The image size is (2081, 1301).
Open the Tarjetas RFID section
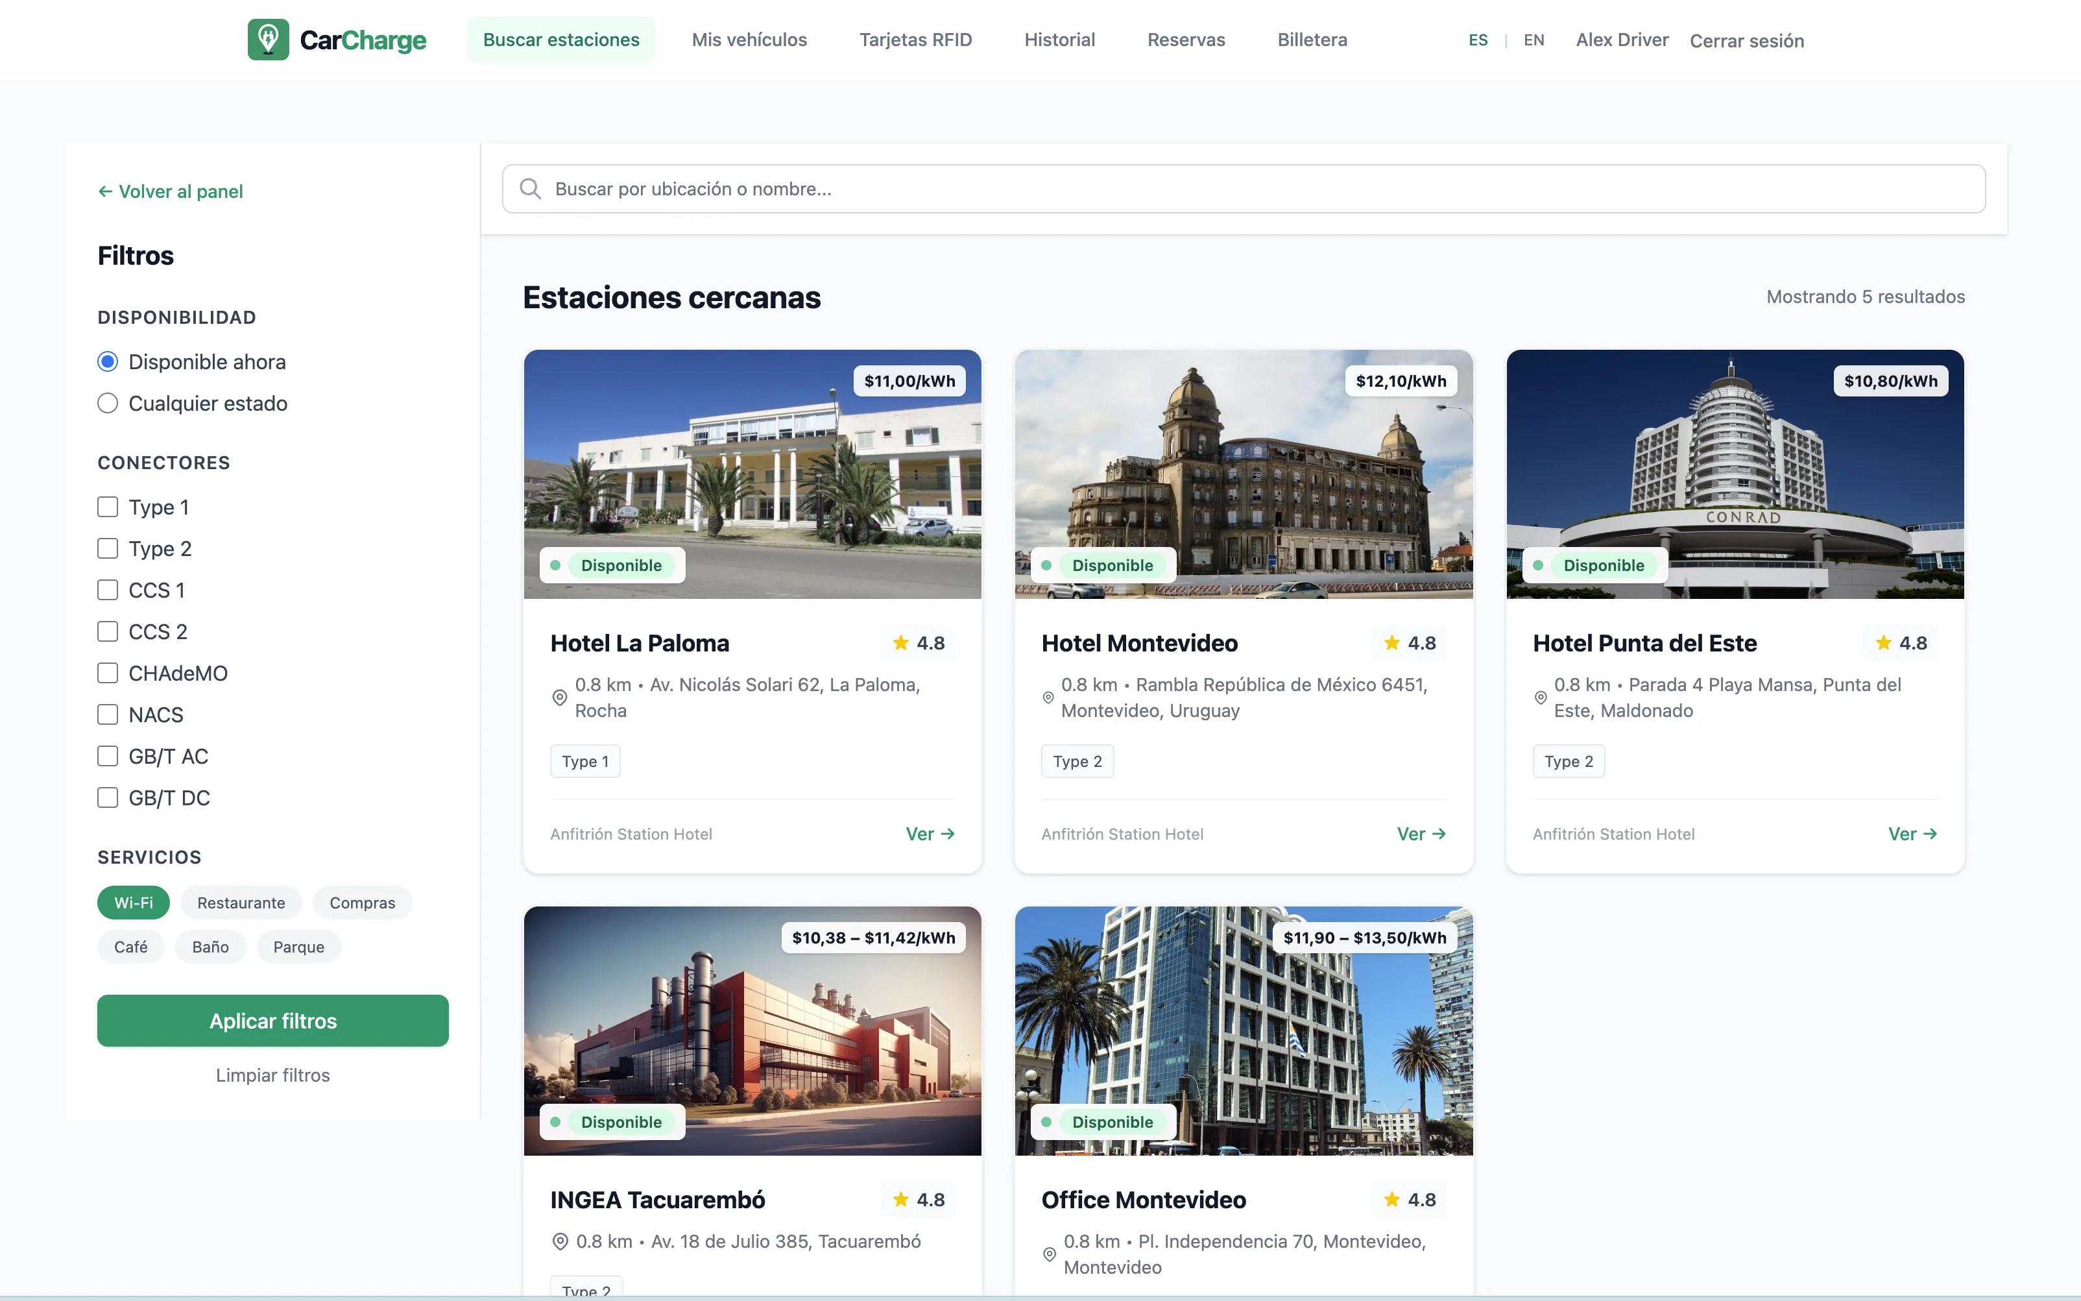916,40
